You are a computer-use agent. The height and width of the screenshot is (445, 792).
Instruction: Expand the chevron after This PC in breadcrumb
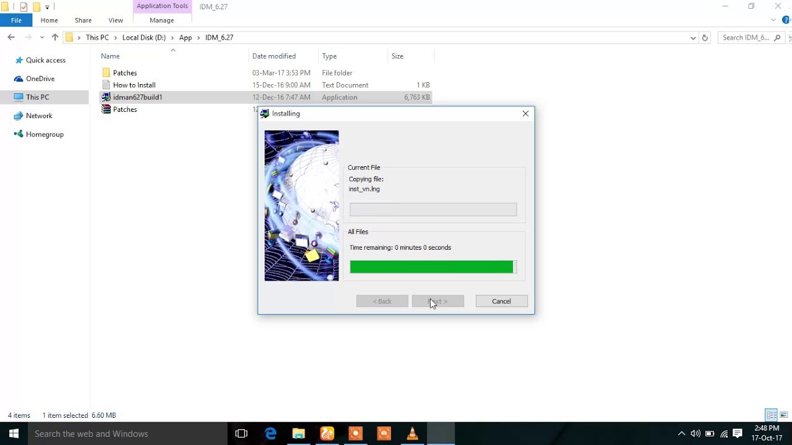click(x=115, y=38)
